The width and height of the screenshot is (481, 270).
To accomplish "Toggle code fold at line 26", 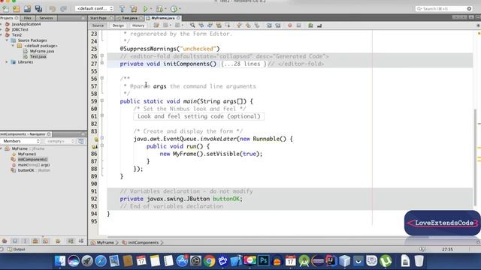I will 102,56.
